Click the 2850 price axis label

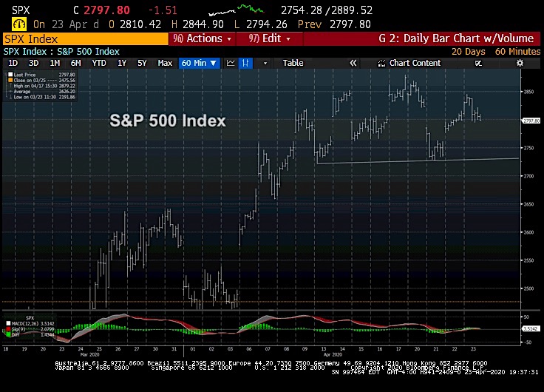click(x=528, y=92)
